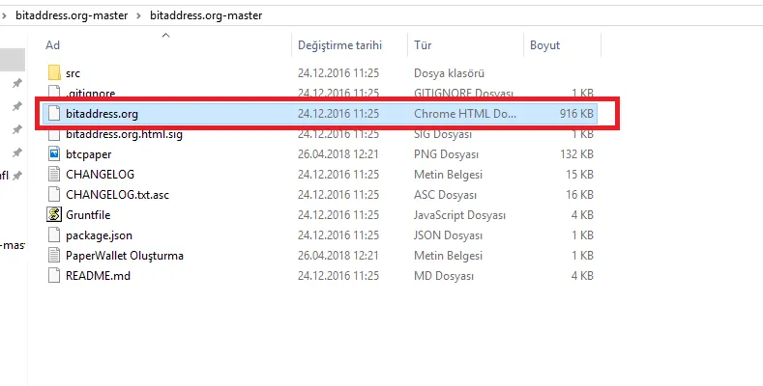
Task: Open second bitaddress.org-master breadcrumb folder
Action: coord(206,15)
